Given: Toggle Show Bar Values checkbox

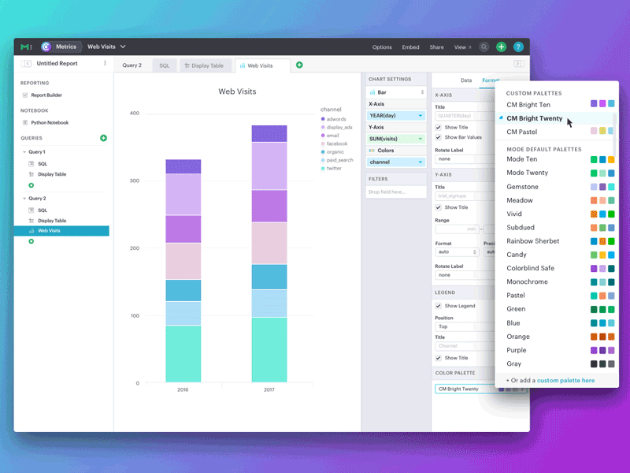Looking at the screenshot, I should tap(439, 137).
